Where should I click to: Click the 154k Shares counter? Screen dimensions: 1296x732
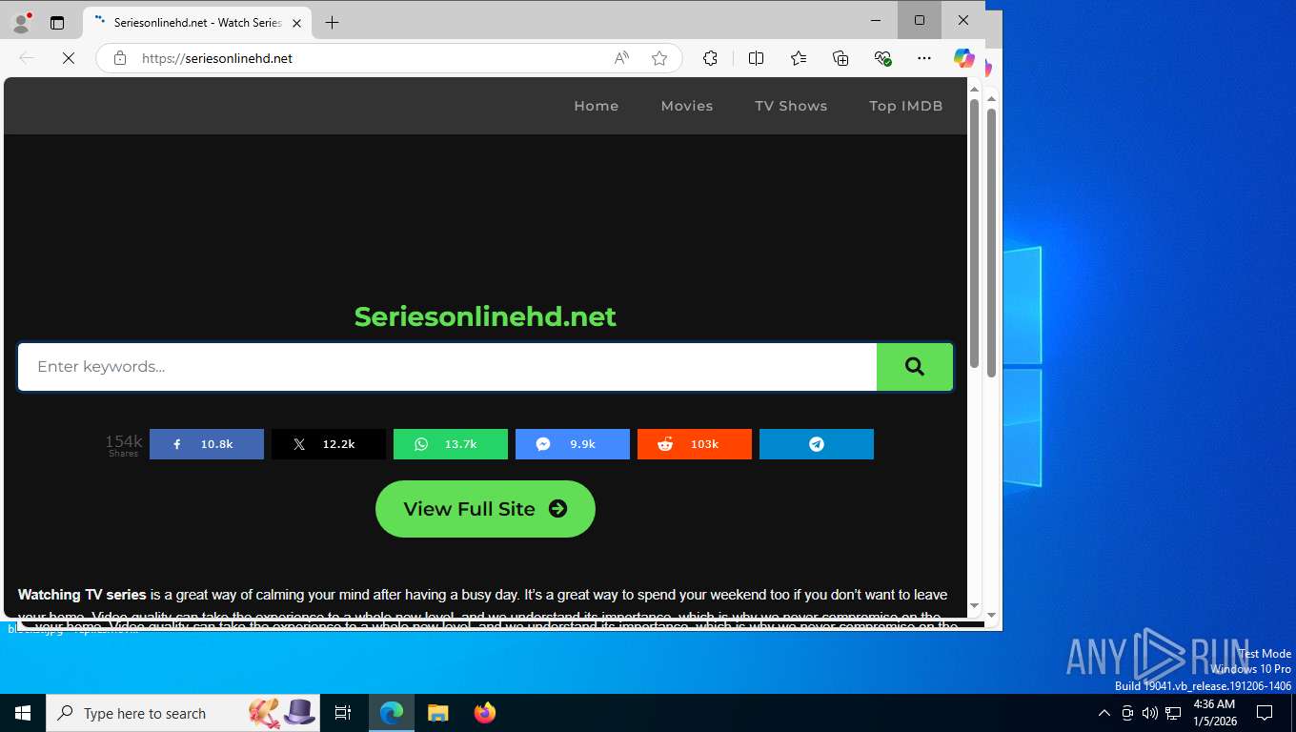124,445
